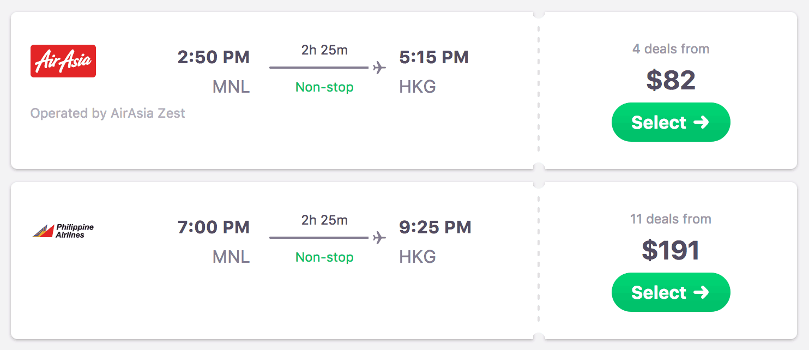Click the 9:25 PM arrival time

(x=434, y=227)
